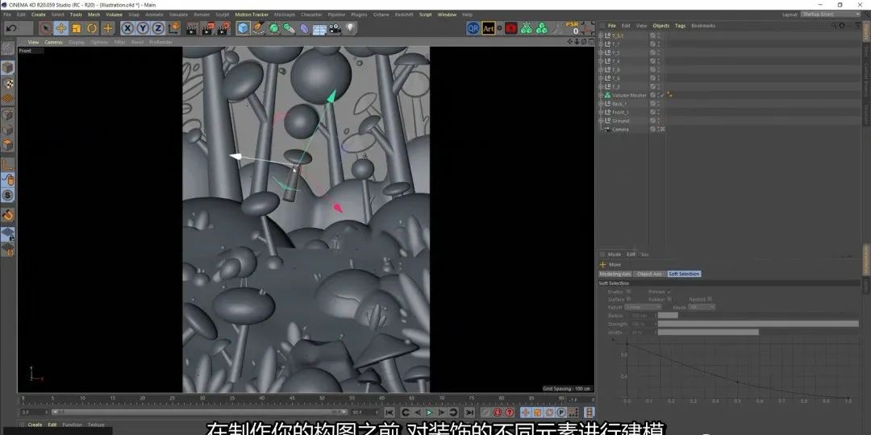Add a floor environment object icon
The width and height of the screenshot is (871, 435).
click(x=319, y=29)
